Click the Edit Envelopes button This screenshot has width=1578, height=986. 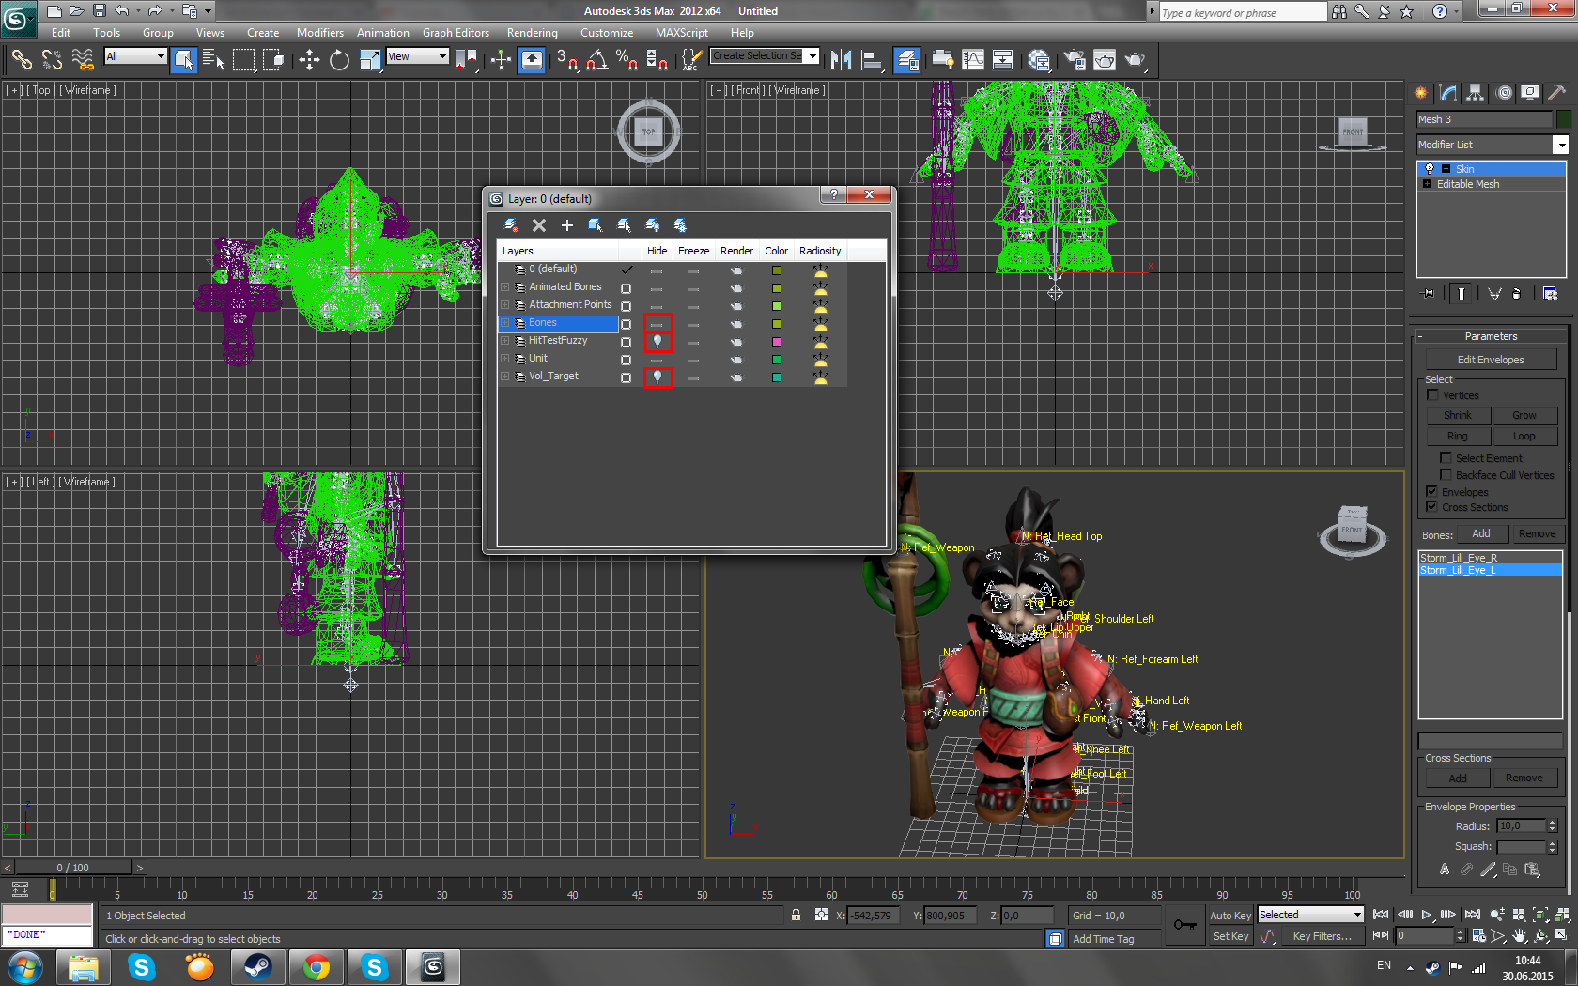coord(1491,360)
